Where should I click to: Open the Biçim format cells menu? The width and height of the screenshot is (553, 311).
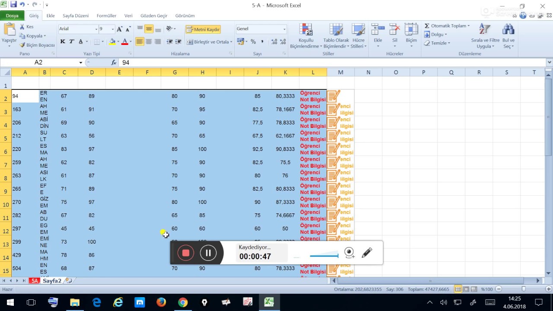pyautogui.click(x=411, y=35)
